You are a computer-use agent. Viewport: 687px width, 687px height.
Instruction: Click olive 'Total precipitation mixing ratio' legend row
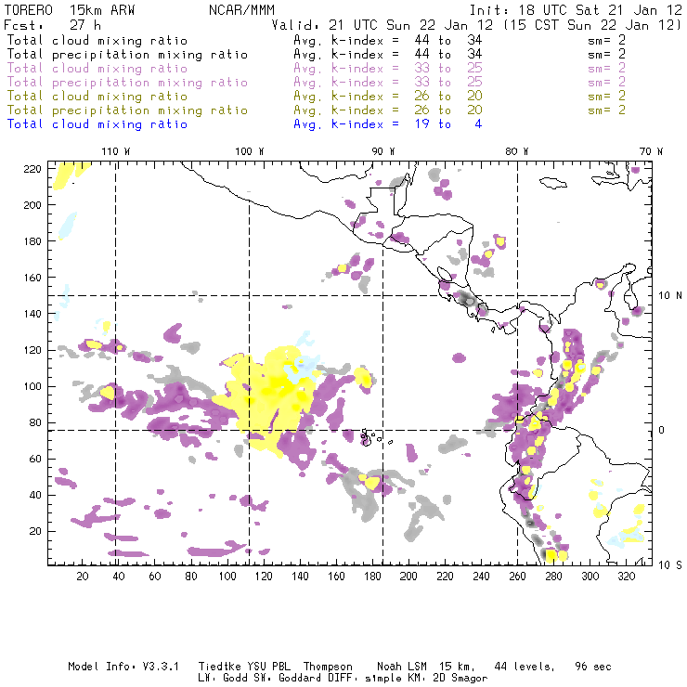coord(317,110)
